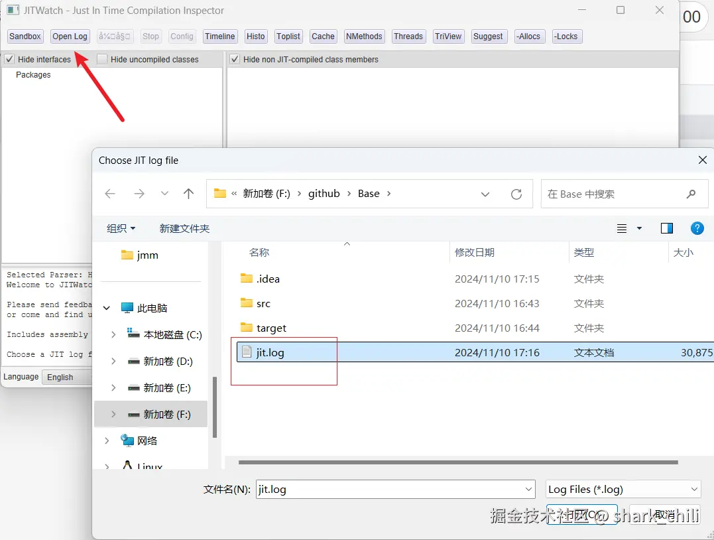Click the 新加卷 (F:) breadcrumb segment
This screenshot has width=714, height=540.
click(x=267, y=194)
